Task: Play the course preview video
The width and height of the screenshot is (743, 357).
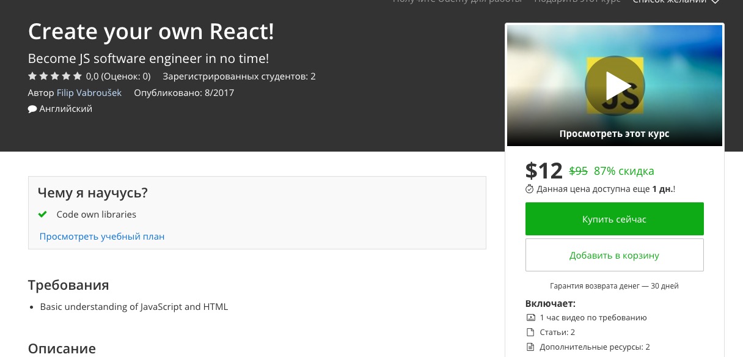Action: [614, 86]
